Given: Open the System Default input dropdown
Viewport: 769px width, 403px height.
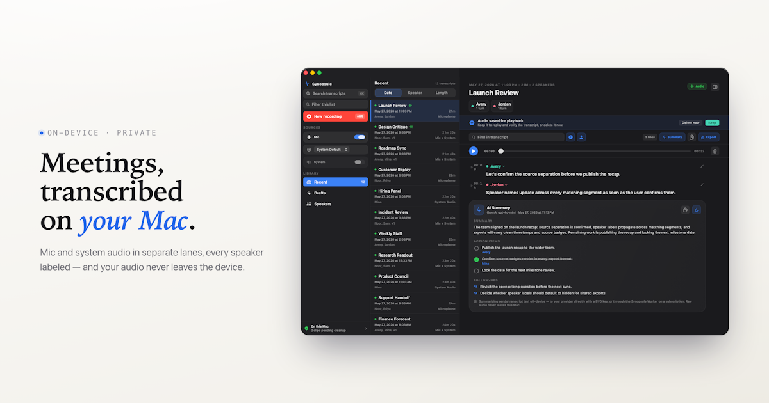Looking at the screenshot, I should (332, 149).
